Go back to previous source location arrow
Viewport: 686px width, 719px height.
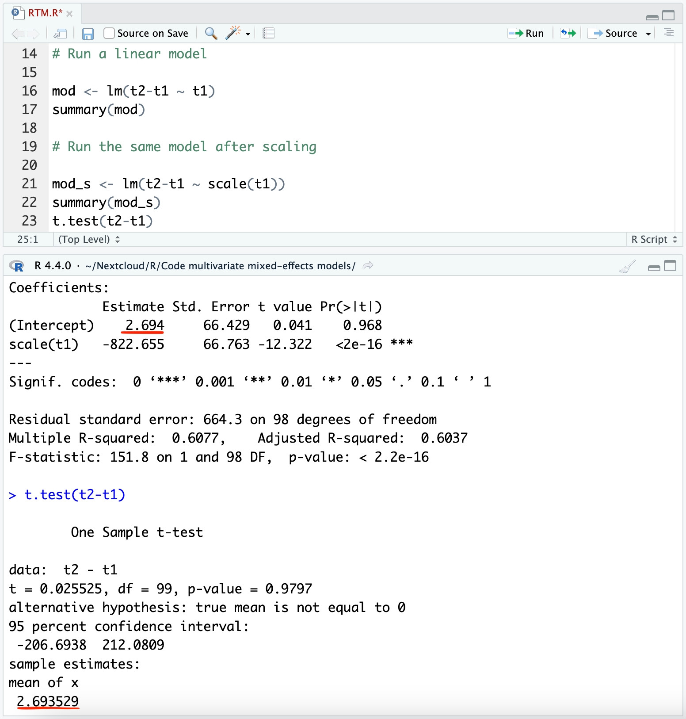tap(18, 34)
